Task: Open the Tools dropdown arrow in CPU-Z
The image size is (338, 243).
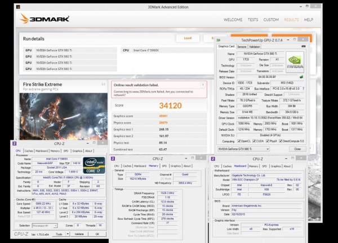Action: (x=68, y=234)
